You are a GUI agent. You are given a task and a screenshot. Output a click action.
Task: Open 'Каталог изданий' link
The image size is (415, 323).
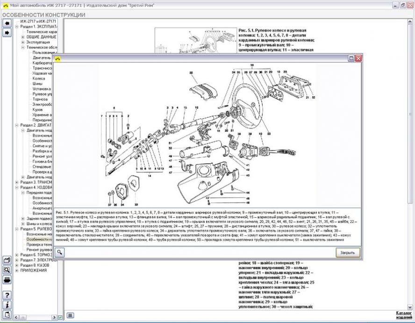click(x=404, y=315)
